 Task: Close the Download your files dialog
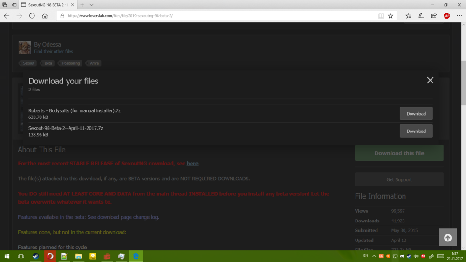click(x=430, y=80)
